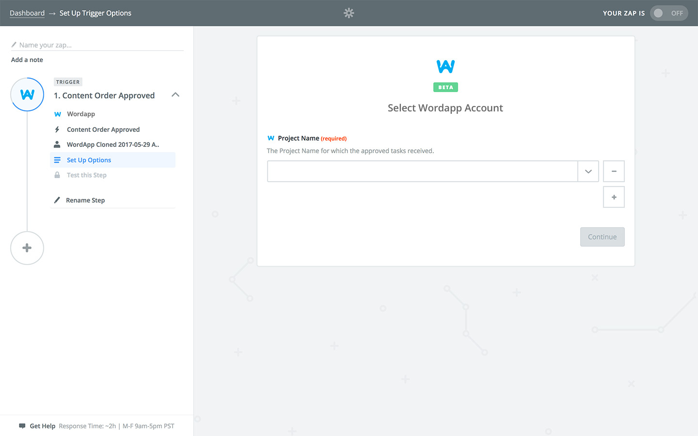Click the Continue button
This screenshot has width=698, height=436.
click(603, 237)
